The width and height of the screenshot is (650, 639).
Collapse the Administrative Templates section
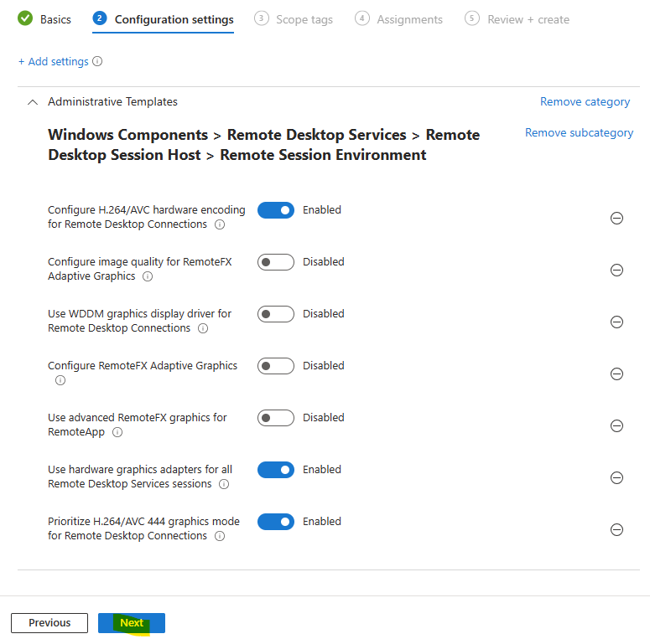pyautogui.click(x=33, y=102)
